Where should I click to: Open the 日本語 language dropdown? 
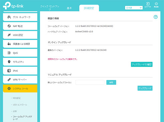[x=134, y=8]
